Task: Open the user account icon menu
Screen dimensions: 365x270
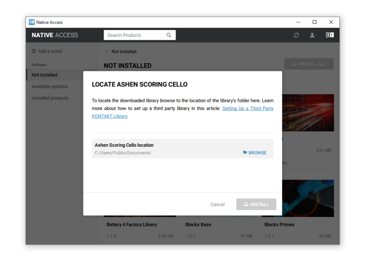Action: [312, 35]
